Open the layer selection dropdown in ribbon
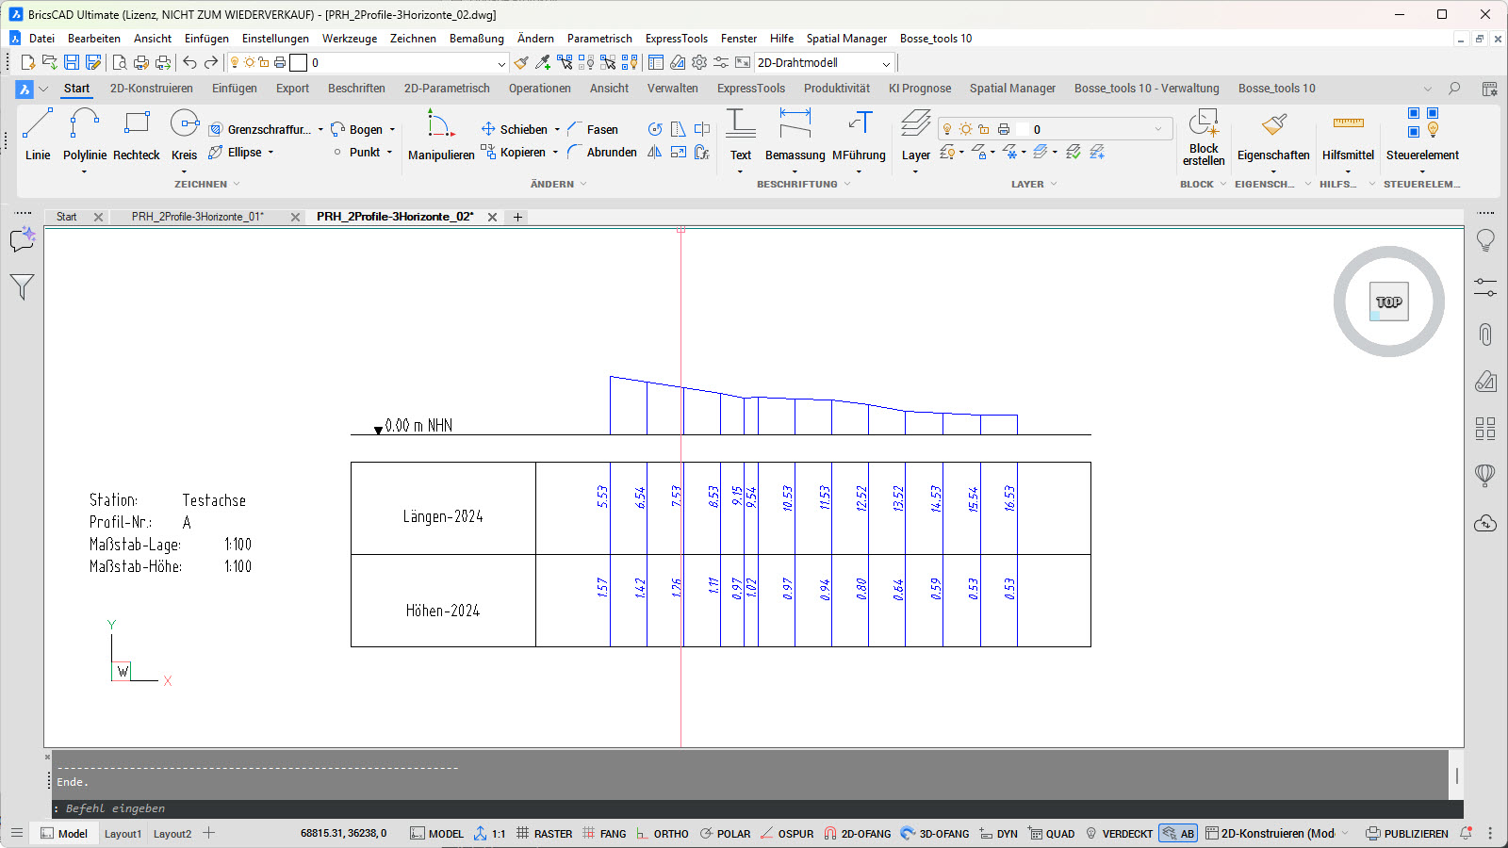1508x848 pixels. [1157, 130]
